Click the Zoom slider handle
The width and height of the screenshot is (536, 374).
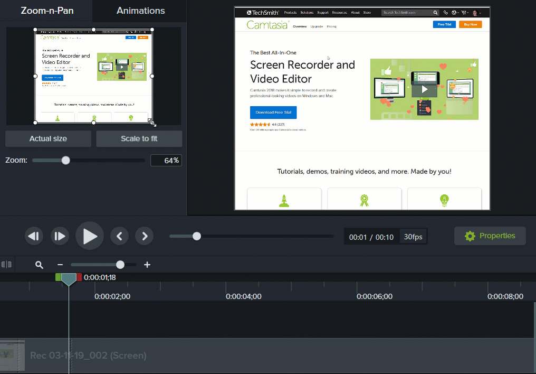point(65,160)
